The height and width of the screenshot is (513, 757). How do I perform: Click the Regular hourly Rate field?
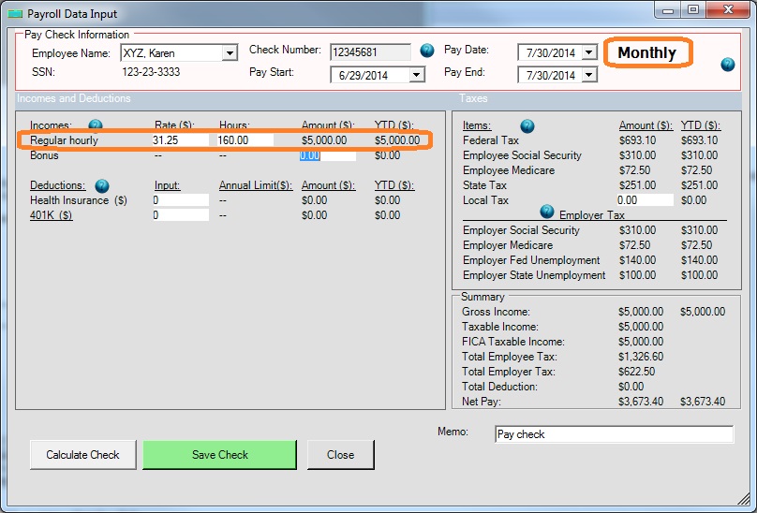point(179,140)
